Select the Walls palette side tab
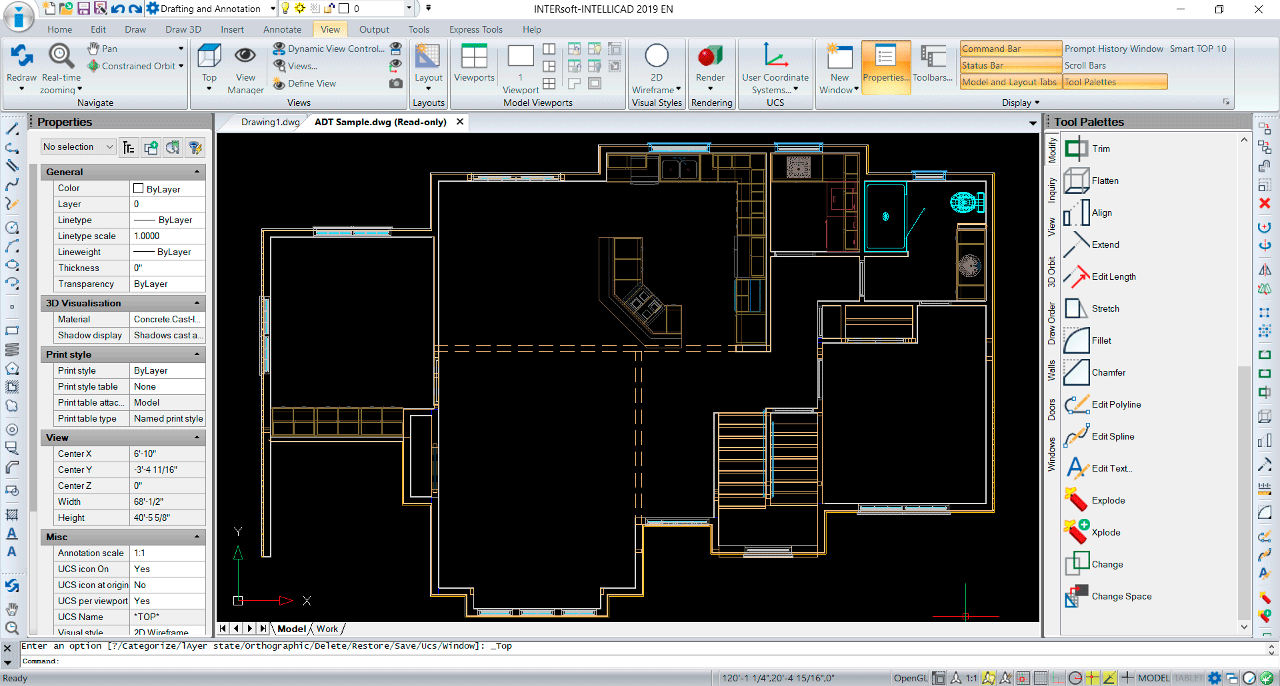Viewport: 1280px width, 686px height. click(1051, 370)
